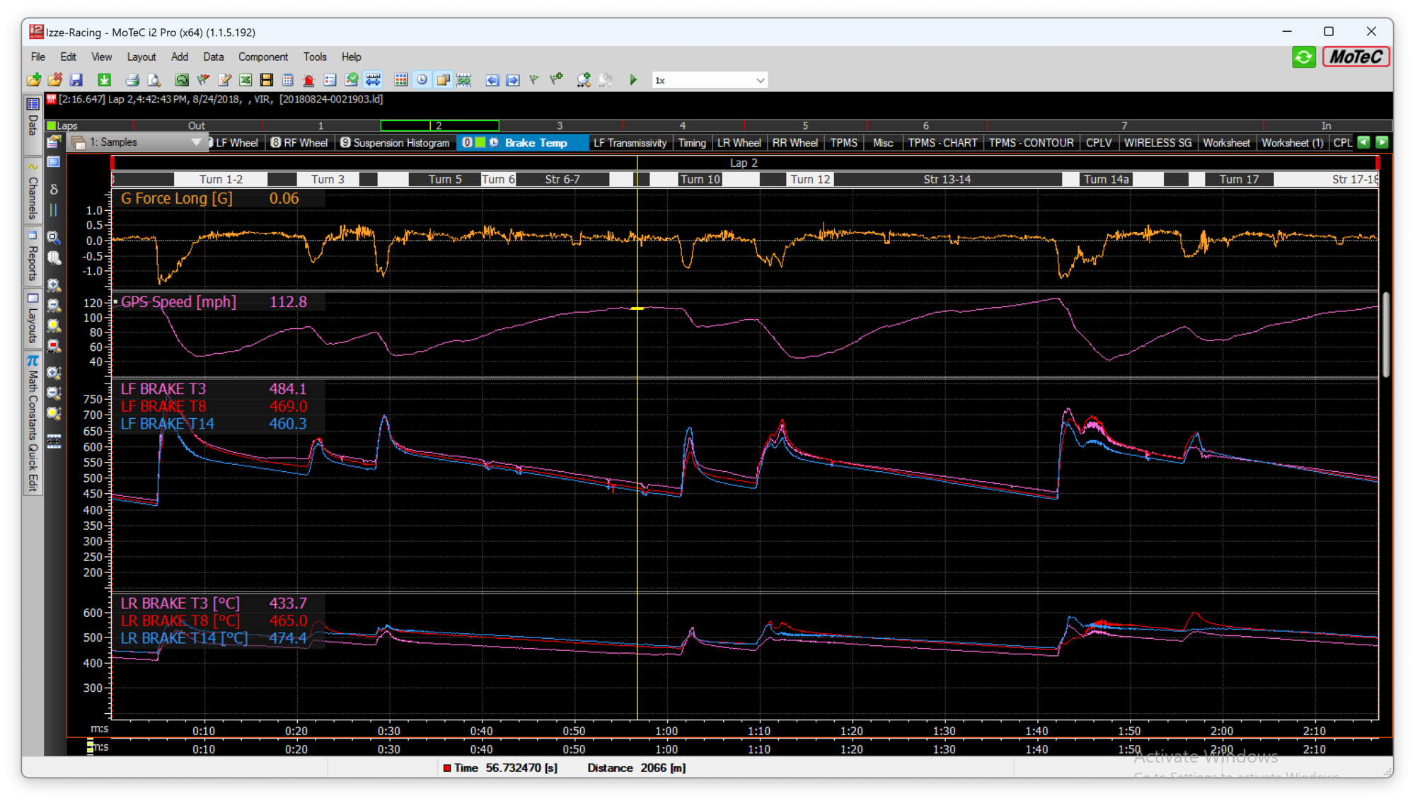
Task: Click the refresh icon beside the MoTeC logo
Action: (x=1303, y=57)
